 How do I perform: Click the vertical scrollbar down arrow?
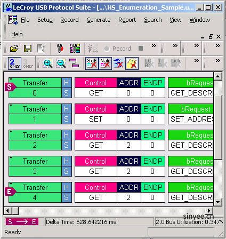click(x=217, y=202)
